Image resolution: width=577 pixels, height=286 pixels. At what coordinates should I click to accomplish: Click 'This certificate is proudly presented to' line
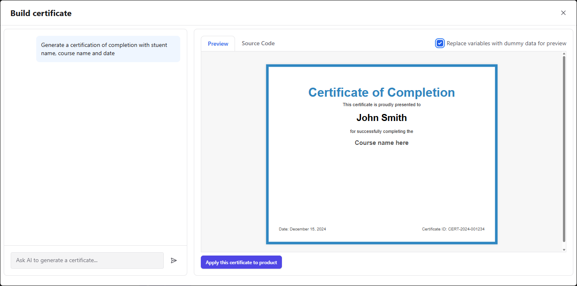click(x=382, y=105)
